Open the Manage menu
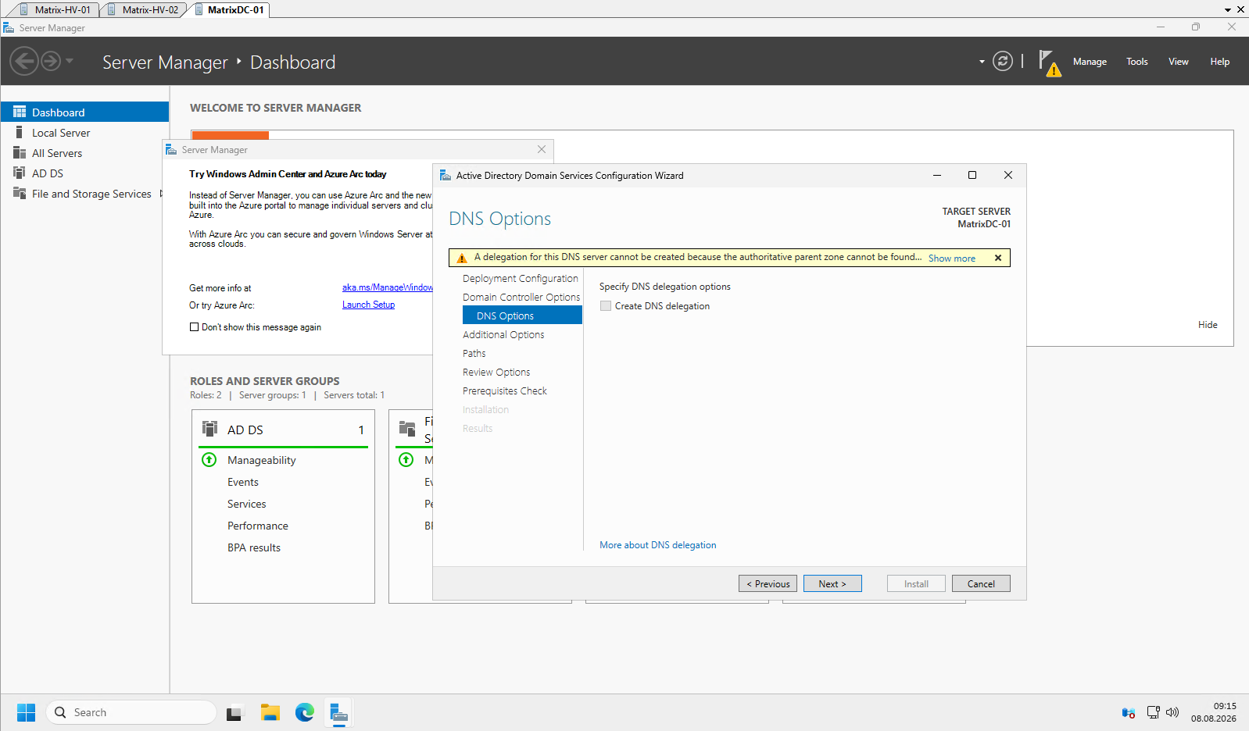The width and height of the screenshot is (1249, 731). click(1090, 62)
